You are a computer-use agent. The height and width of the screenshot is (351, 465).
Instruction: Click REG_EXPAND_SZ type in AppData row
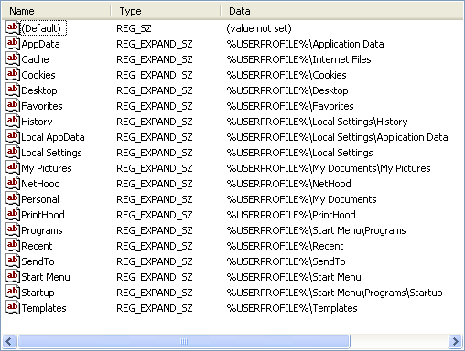(x=155, y=44)
